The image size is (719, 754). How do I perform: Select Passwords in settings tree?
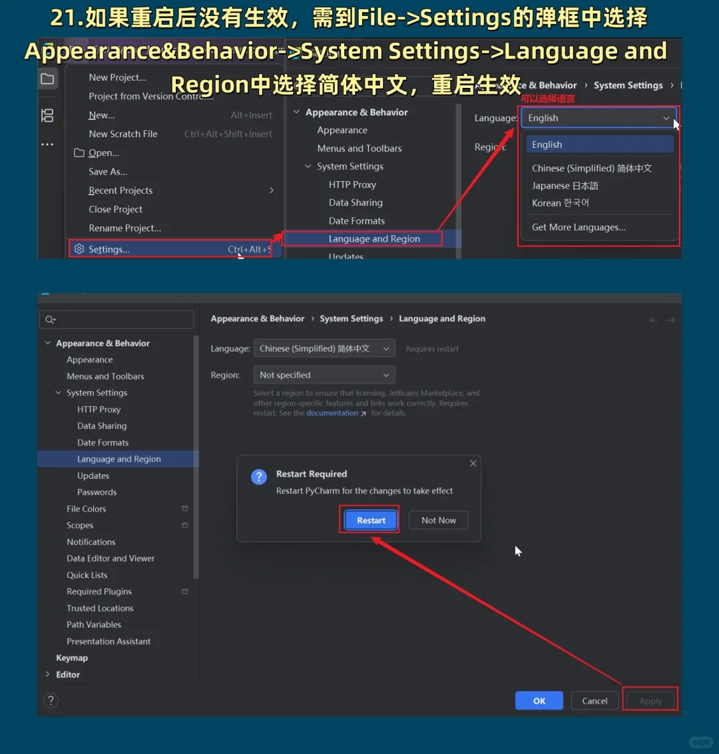tap(97, 492)
